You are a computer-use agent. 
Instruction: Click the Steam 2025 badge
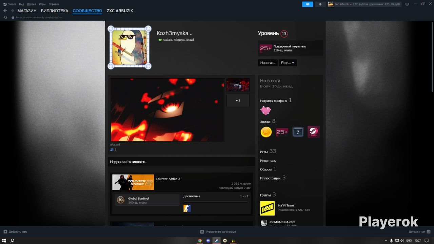coord(314,132)
